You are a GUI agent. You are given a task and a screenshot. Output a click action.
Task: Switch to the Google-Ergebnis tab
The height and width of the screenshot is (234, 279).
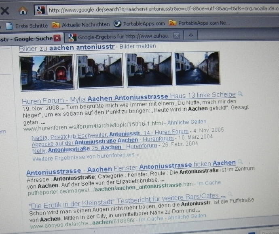pyautogui.click(x=121, y=37)
